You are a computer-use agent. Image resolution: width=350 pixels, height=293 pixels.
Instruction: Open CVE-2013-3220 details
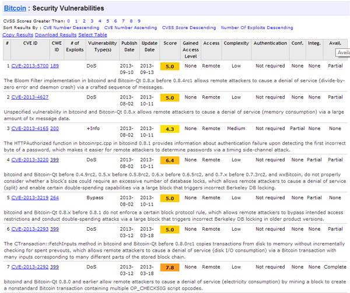tap(30, 159)
